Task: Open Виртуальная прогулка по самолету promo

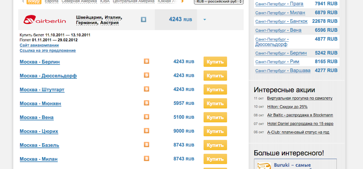Action: [300, 98]
